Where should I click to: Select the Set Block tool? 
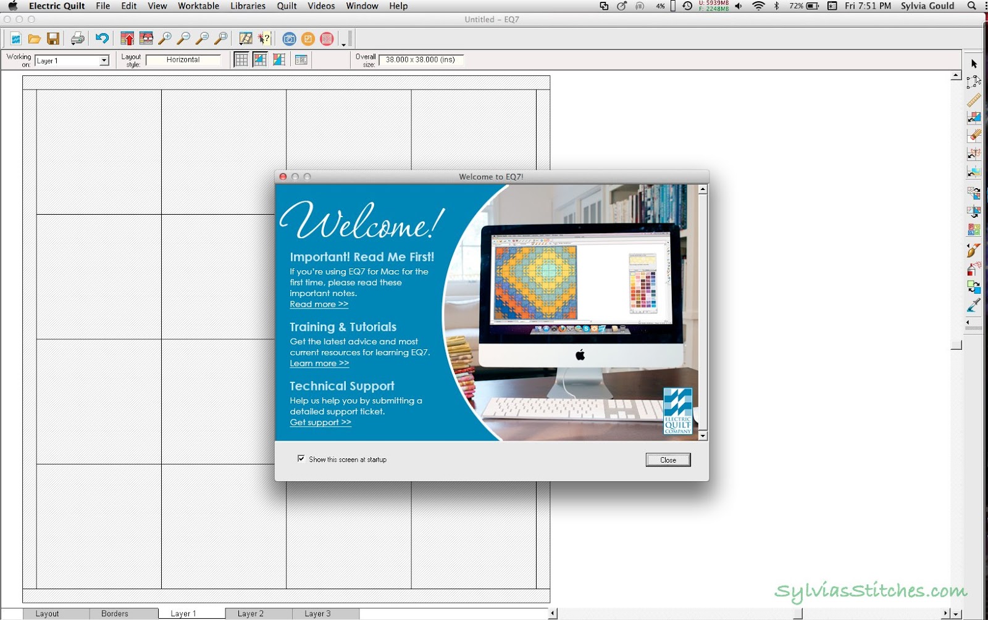coord(974,118)
